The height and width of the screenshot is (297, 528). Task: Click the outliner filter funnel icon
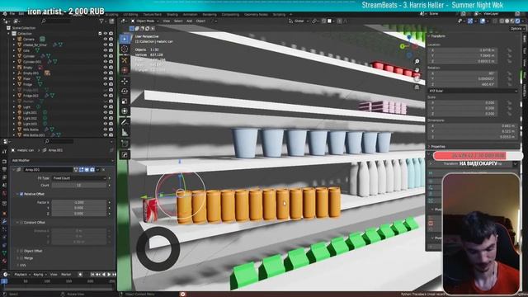[x=101, y=21]
